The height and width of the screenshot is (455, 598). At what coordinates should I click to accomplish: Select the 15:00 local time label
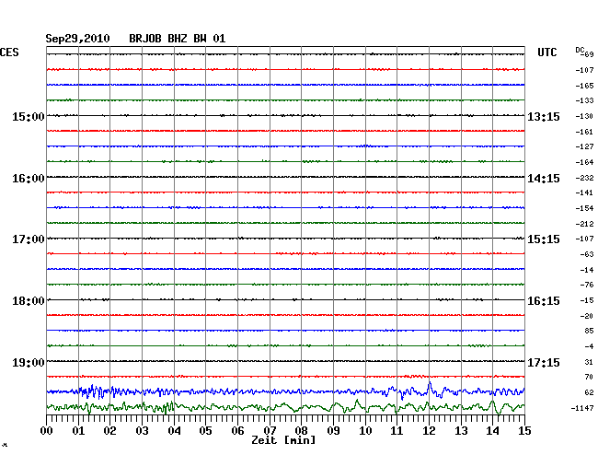click(x=29, y=116)
